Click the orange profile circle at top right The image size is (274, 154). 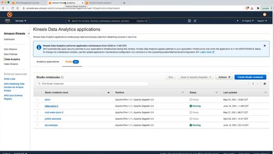pyautogui.click(x=265, y=15)
